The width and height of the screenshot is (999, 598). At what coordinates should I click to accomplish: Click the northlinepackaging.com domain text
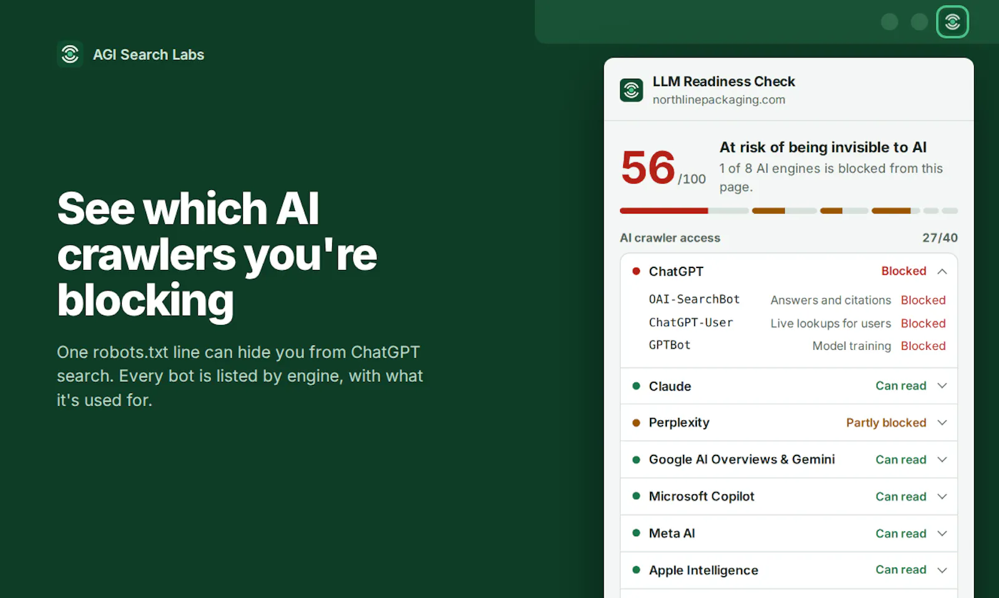click(x=719, y=100)
